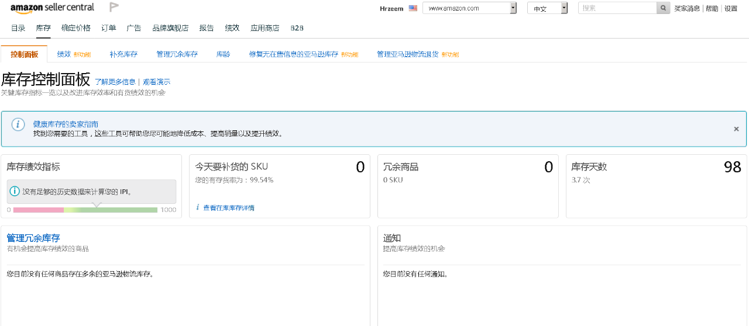Click the magnifier search button

pyautogui.click(x=663, y=8)
